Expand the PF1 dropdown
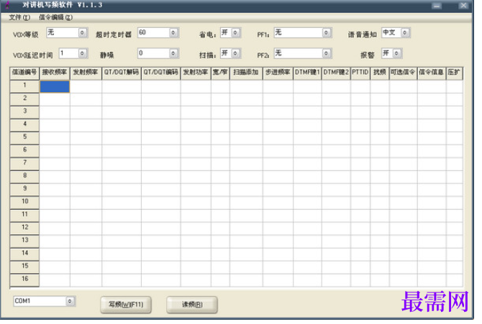The width and height of the screenshot is (482, 324). pos(326,32)
